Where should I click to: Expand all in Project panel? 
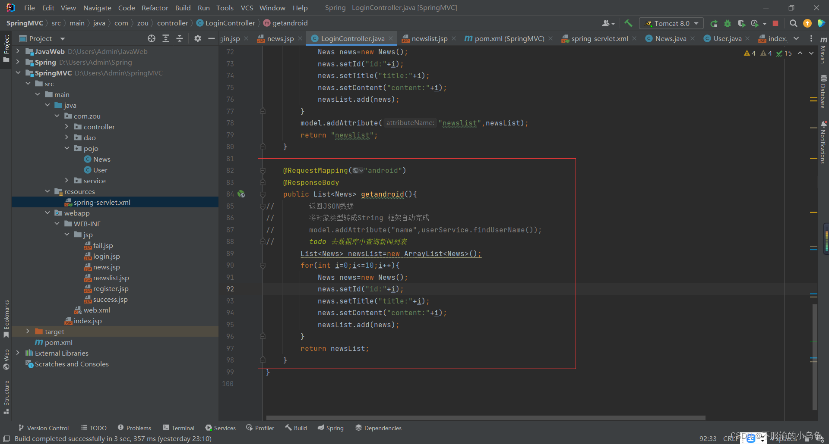click(166, 38)
